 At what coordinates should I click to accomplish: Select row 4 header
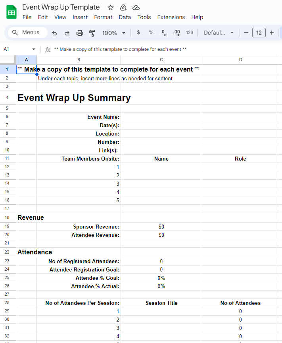[x=7, y=97]
